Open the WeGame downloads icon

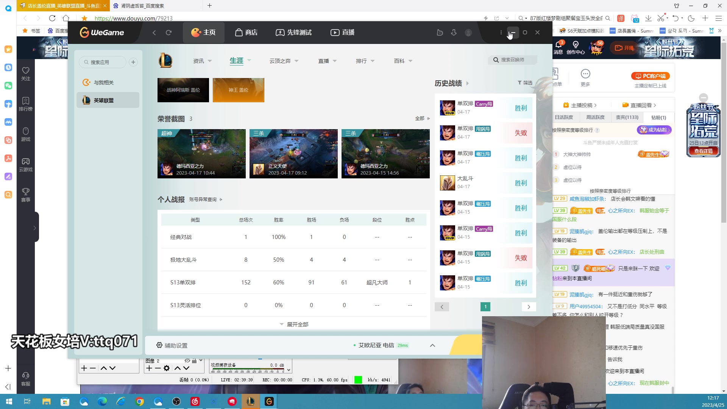454,33
